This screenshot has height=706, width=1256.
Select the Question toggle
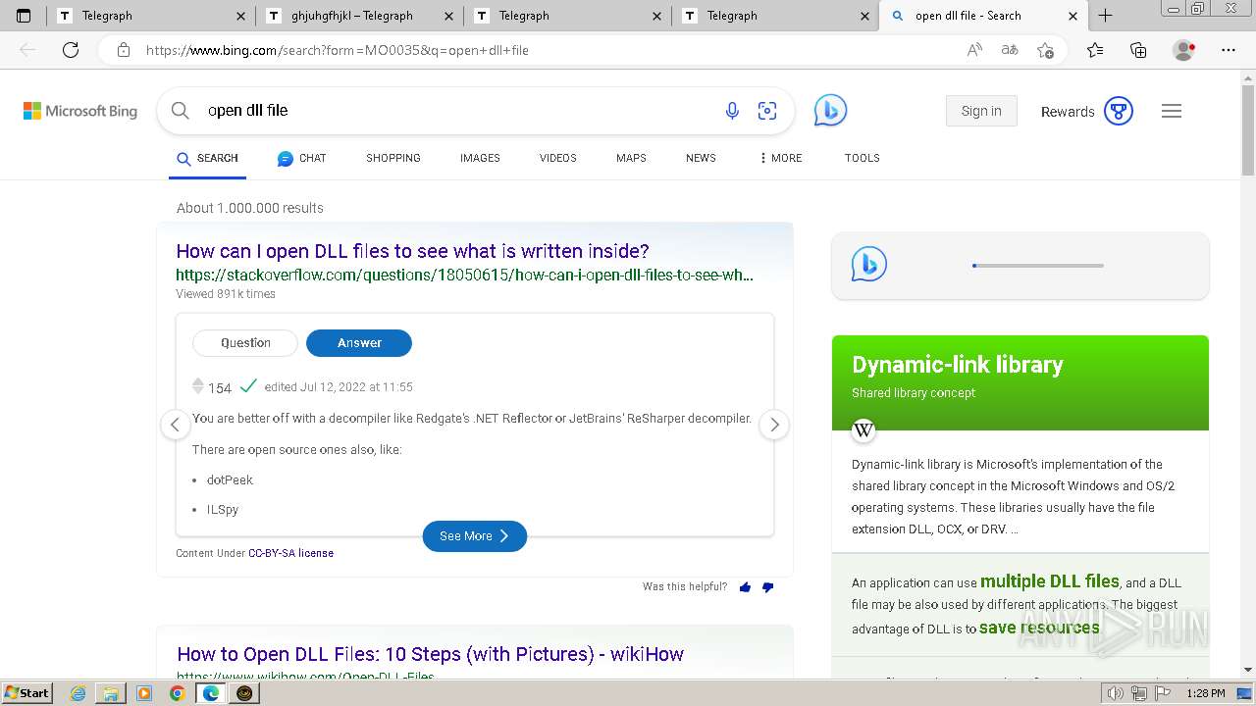pyautogui.click(x=245, y=342)
